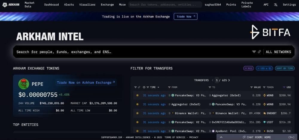Open the Exchange page

point(107,4)
